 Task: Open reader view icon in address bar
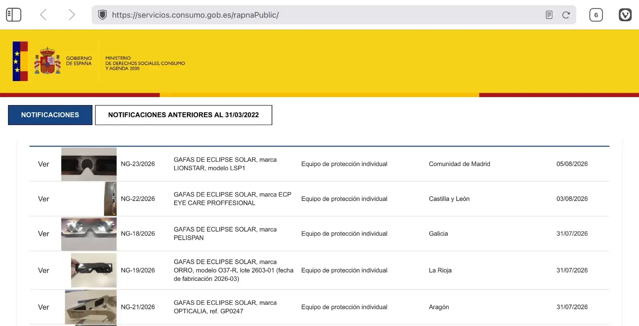pyautogui.click(x=549, y=15)
